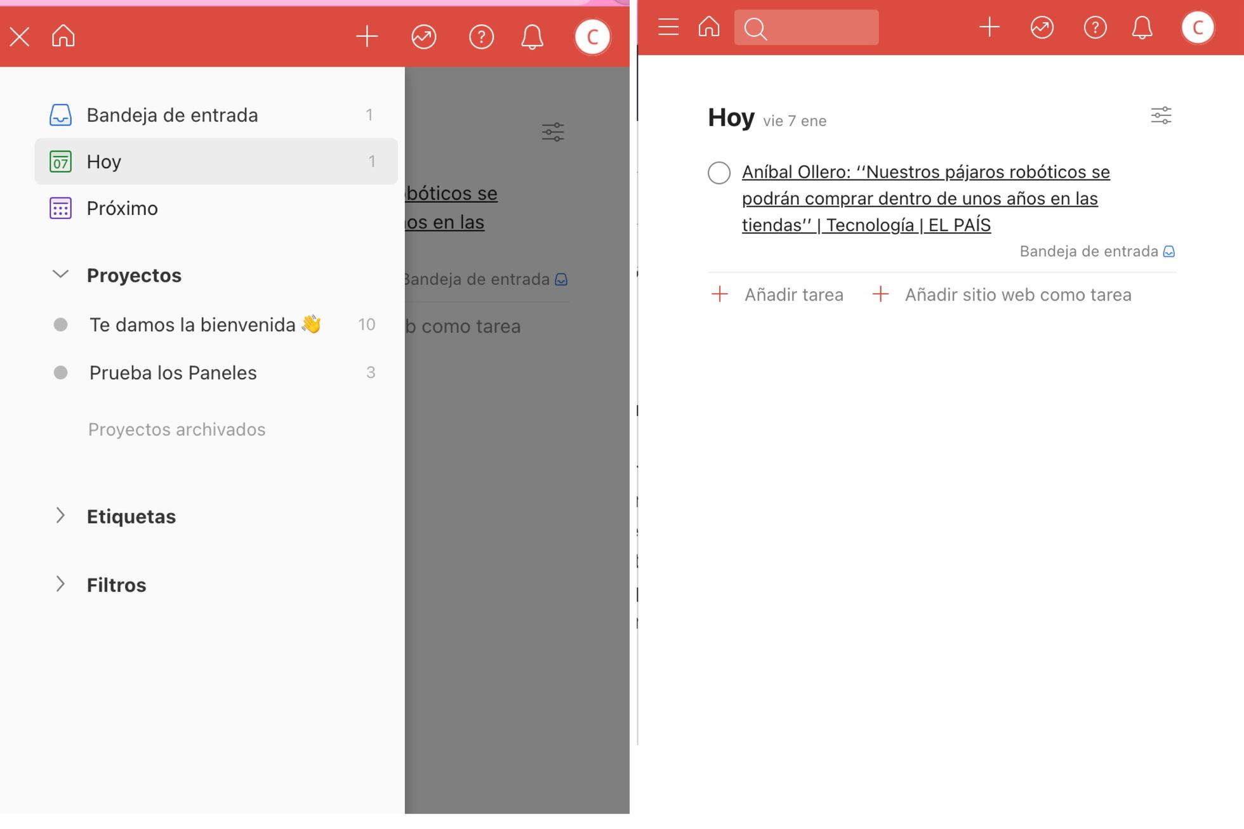Open the help icon
The image size is (1244, 829).
pos(1094,27)
